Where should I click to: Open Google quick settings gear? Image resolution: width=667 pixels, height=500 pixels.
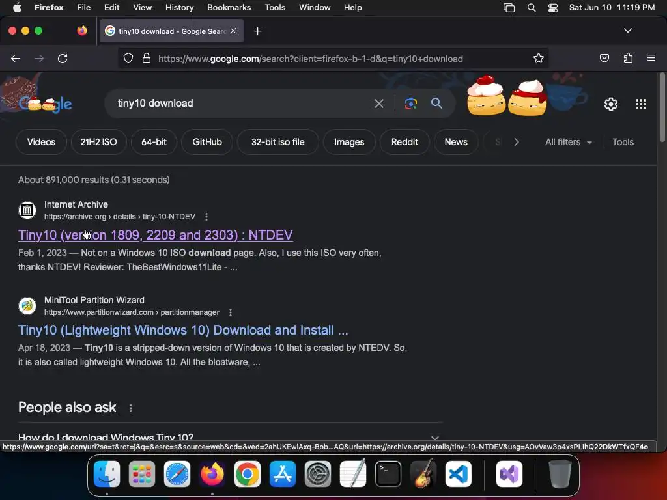coord(611,104)
